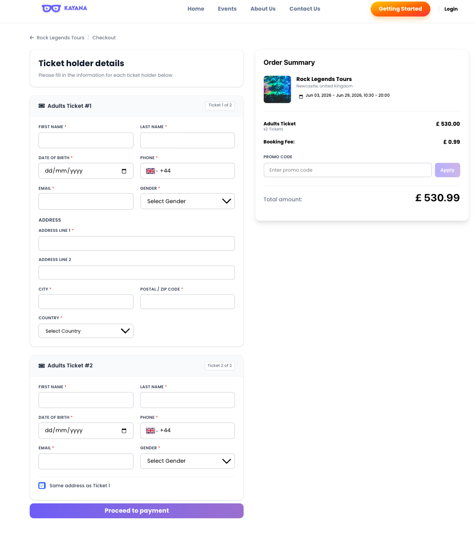Click Rock Legends Tours event thumbnail
The image size is (475, 534).
coord(277,89)
